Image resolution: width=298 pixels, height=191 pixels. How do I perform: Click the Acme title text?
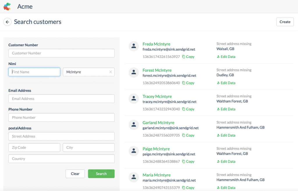[x=25, y=7]
